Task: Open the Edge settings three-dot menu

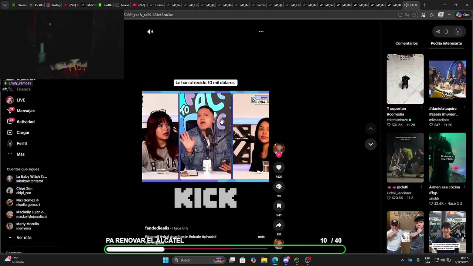Action: [x=449, y=15]
